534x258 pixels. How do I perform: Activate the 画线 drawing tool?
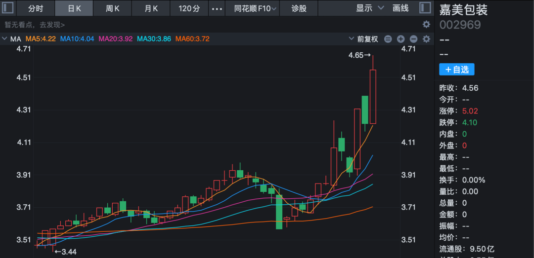tap(400, 8)
